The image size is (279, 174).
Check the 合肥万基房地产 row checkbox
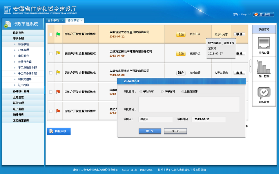pos(51,54)
